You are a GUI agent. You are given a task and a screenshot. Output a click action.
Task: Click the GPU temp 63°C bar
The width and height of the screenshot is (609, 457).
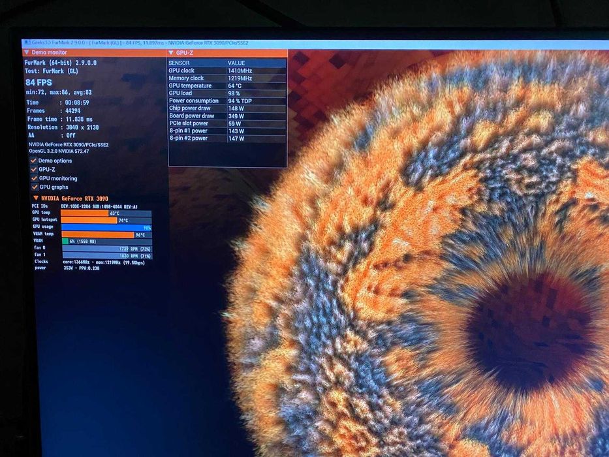pos(106,213)
